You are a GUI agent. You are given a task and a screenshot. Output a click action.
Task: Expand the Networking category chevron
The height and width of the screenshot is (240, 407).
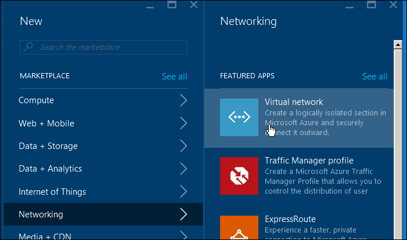(x=183, y=214)
